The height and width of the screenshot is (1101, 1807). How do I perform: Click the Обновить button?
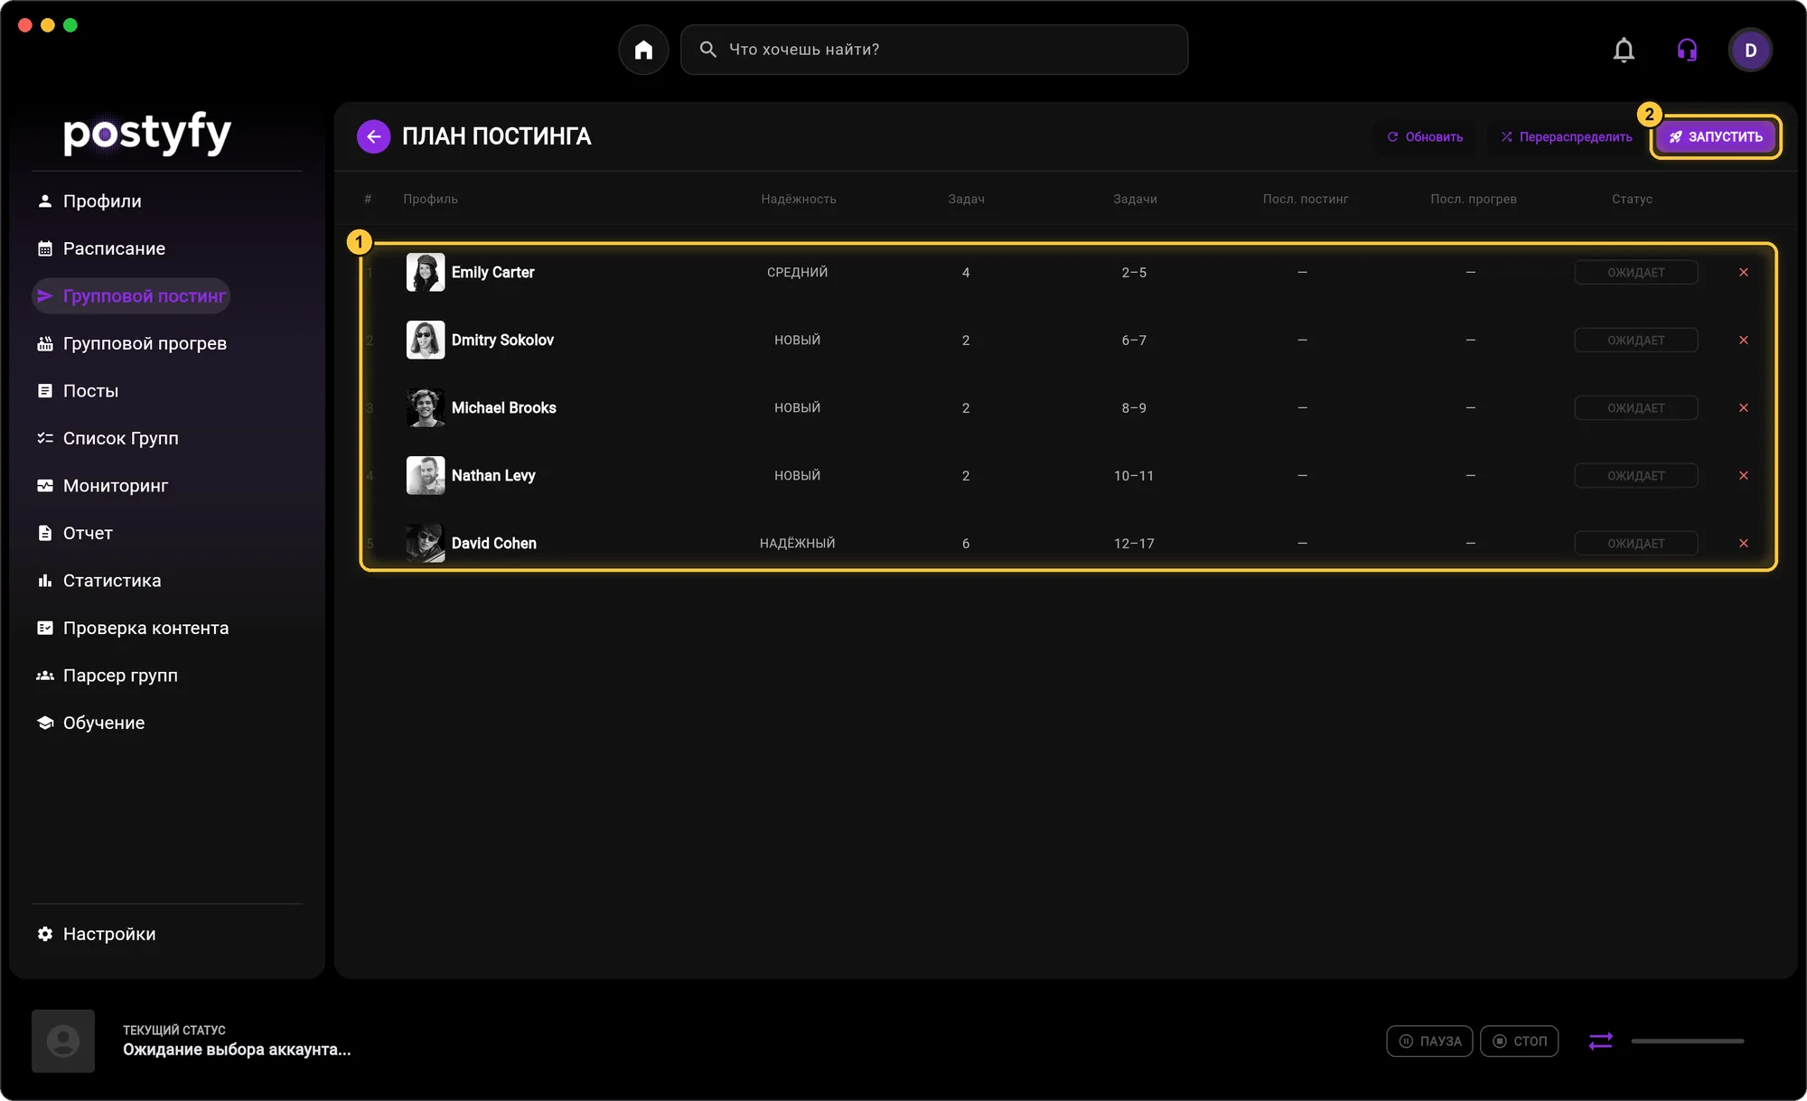tap(1425, 136)
